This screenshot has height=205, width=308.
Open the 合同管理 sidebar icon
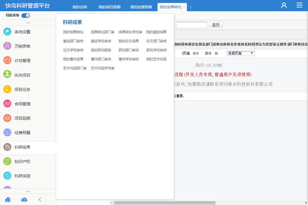pos(7,104)
